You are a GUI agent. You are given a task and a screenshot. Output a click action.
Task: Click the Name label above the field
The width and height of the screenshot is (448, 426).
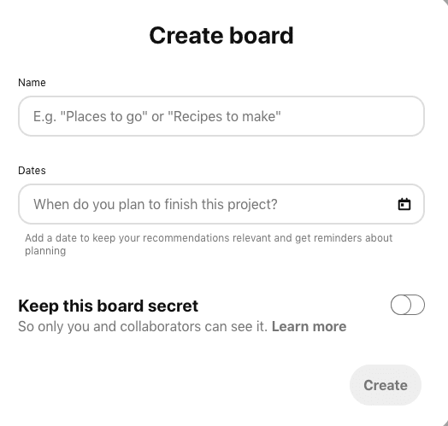[32, 83]
